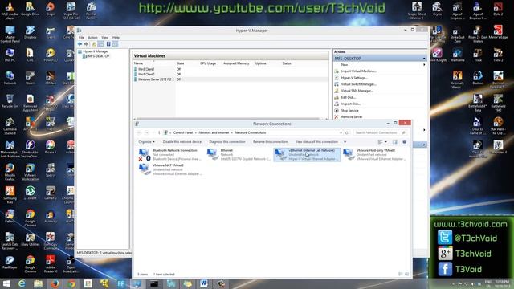The width and height of the screenshot is (514, 289).
Task: Click Refresh button next to address bar
Action: pyautogui.click(x=347, y=132)
